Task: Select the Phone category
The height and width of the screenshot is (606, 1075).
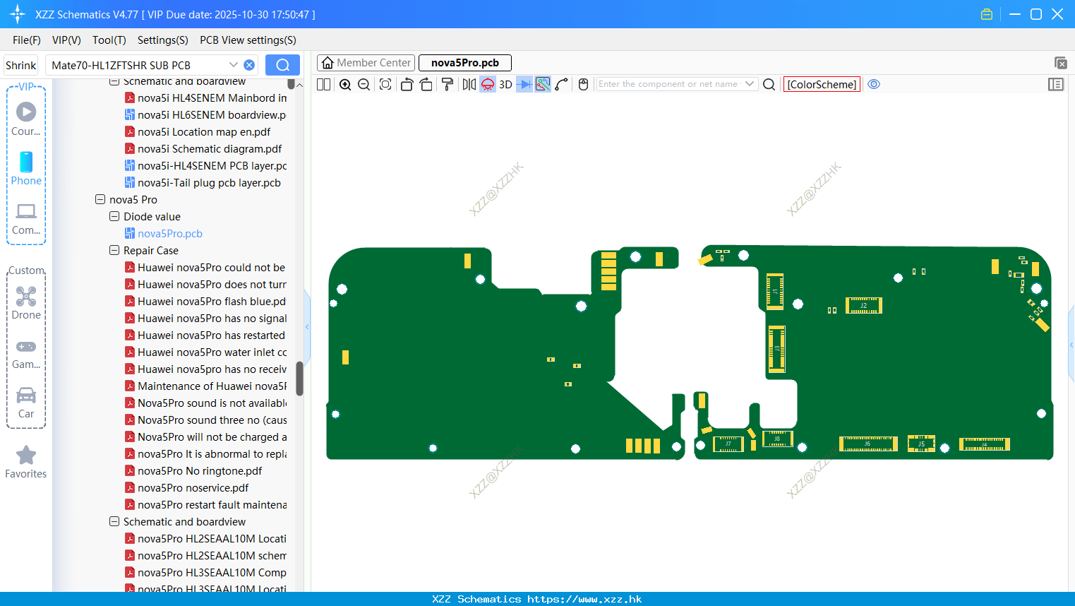Action: coord(26,168)
